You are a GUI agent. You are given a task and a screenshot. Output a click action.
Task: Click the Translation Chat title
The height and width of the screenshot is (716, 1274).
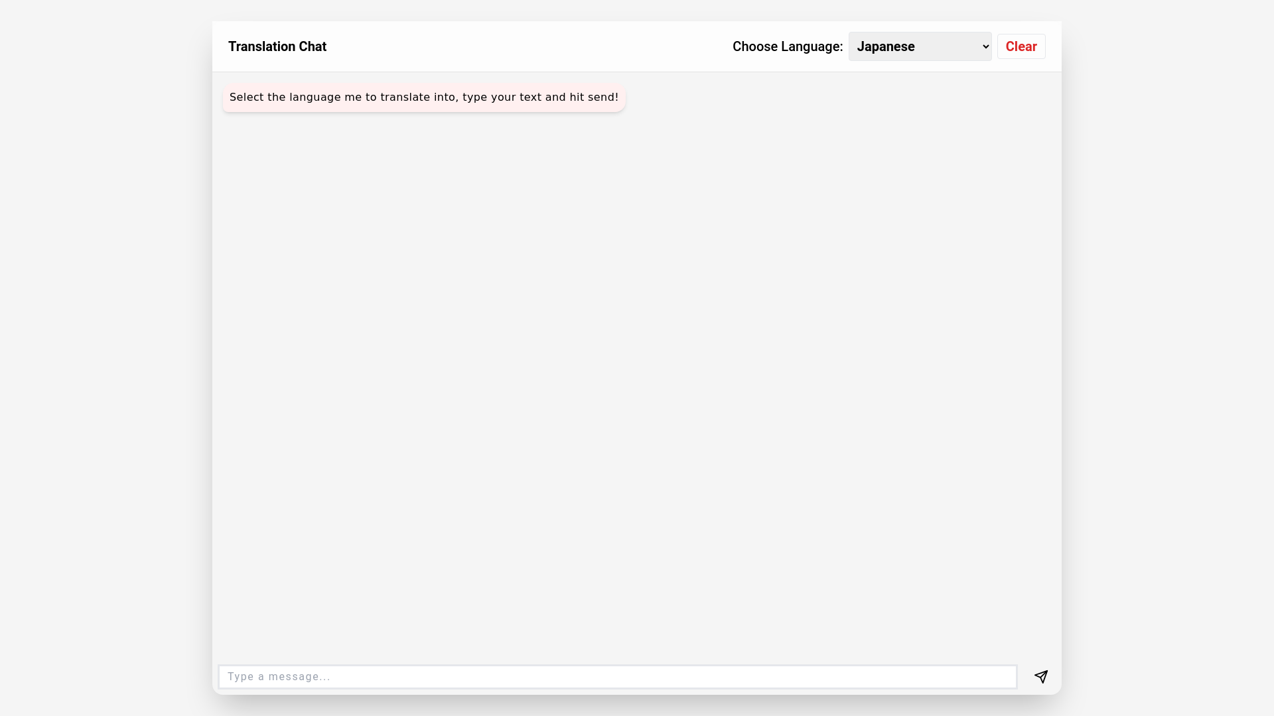[x=277, y=46]
